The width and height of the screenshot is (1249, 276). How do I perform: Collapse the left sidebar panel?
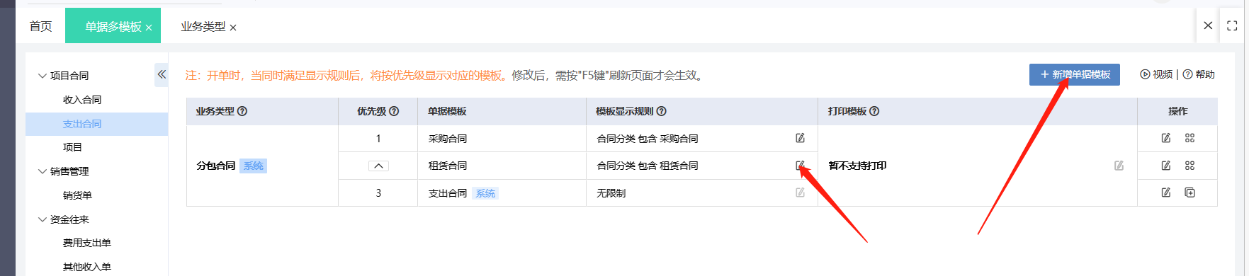(162, 74)
